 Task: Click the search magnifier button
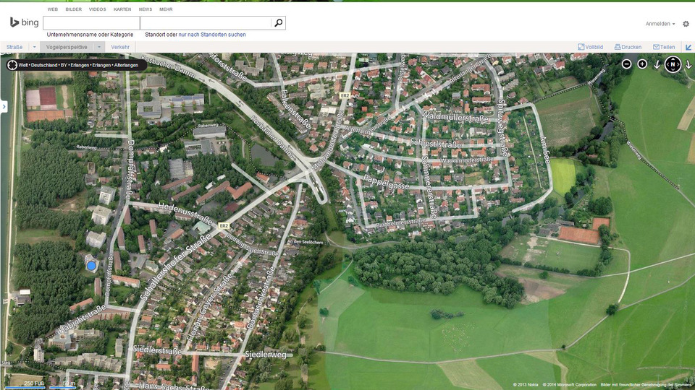(x=278, y=23)
